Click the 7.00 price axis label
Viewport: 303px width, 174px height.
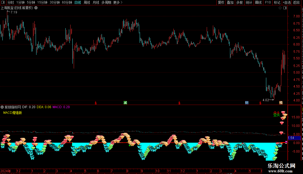[296, 16]
